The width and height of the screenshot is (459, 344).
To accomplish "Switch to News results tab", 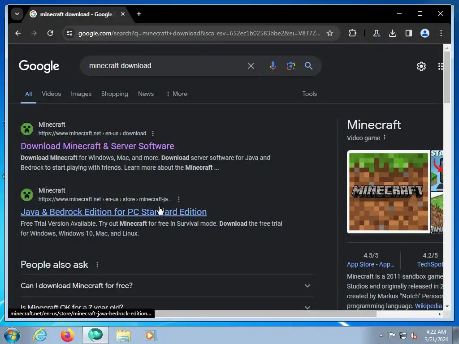I will pyautogui.click(x=146, y=94).
